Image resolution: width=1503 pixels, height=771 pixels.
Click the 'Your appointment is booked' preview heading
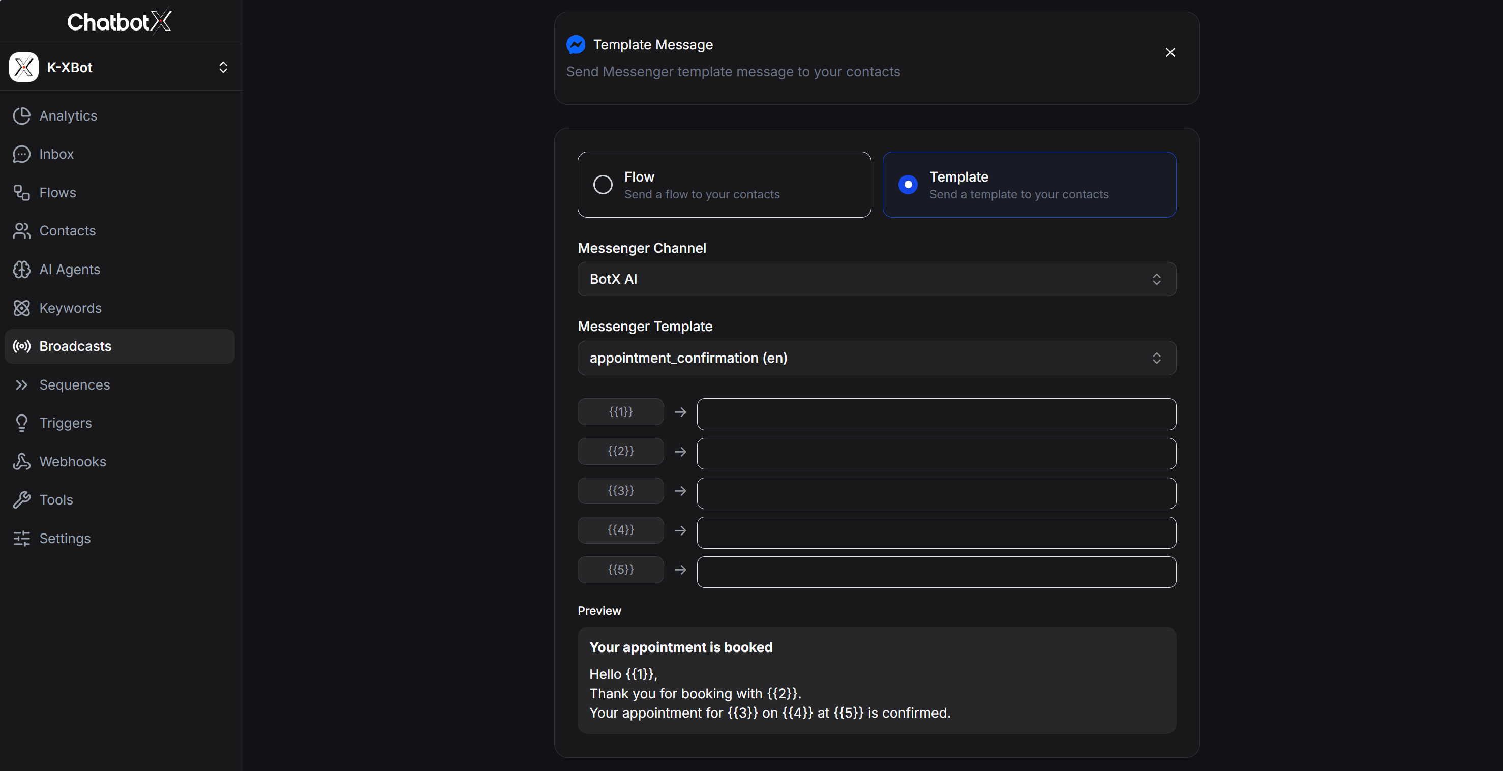(x=681, y=647)
